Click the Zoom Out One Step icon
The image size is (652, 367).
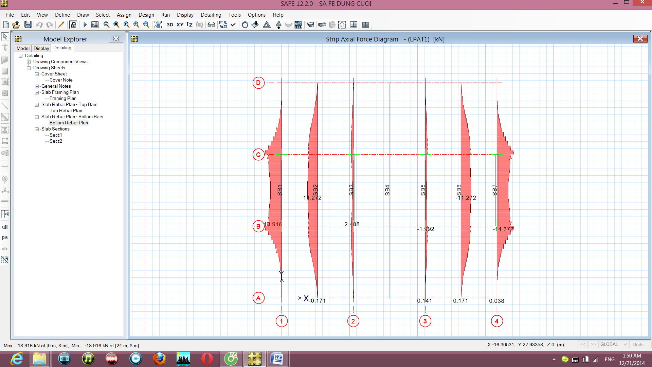click(146, 24)
